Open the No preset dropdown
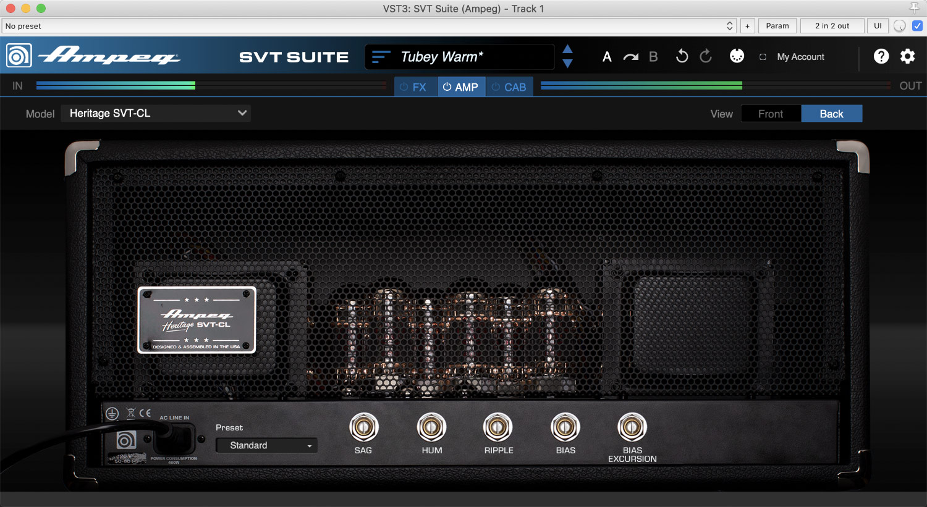This screenshot has width=927, height=507. point(369,26)
